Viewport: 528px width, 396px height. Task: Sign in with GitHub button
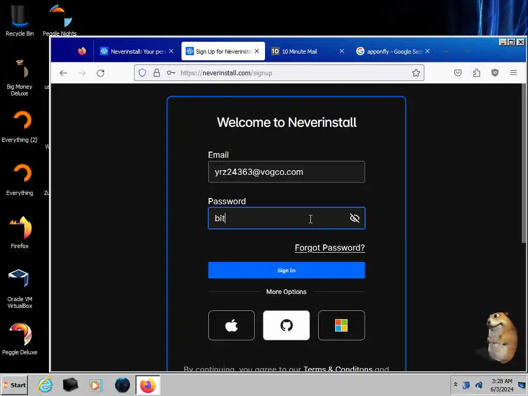pos(286,325)
